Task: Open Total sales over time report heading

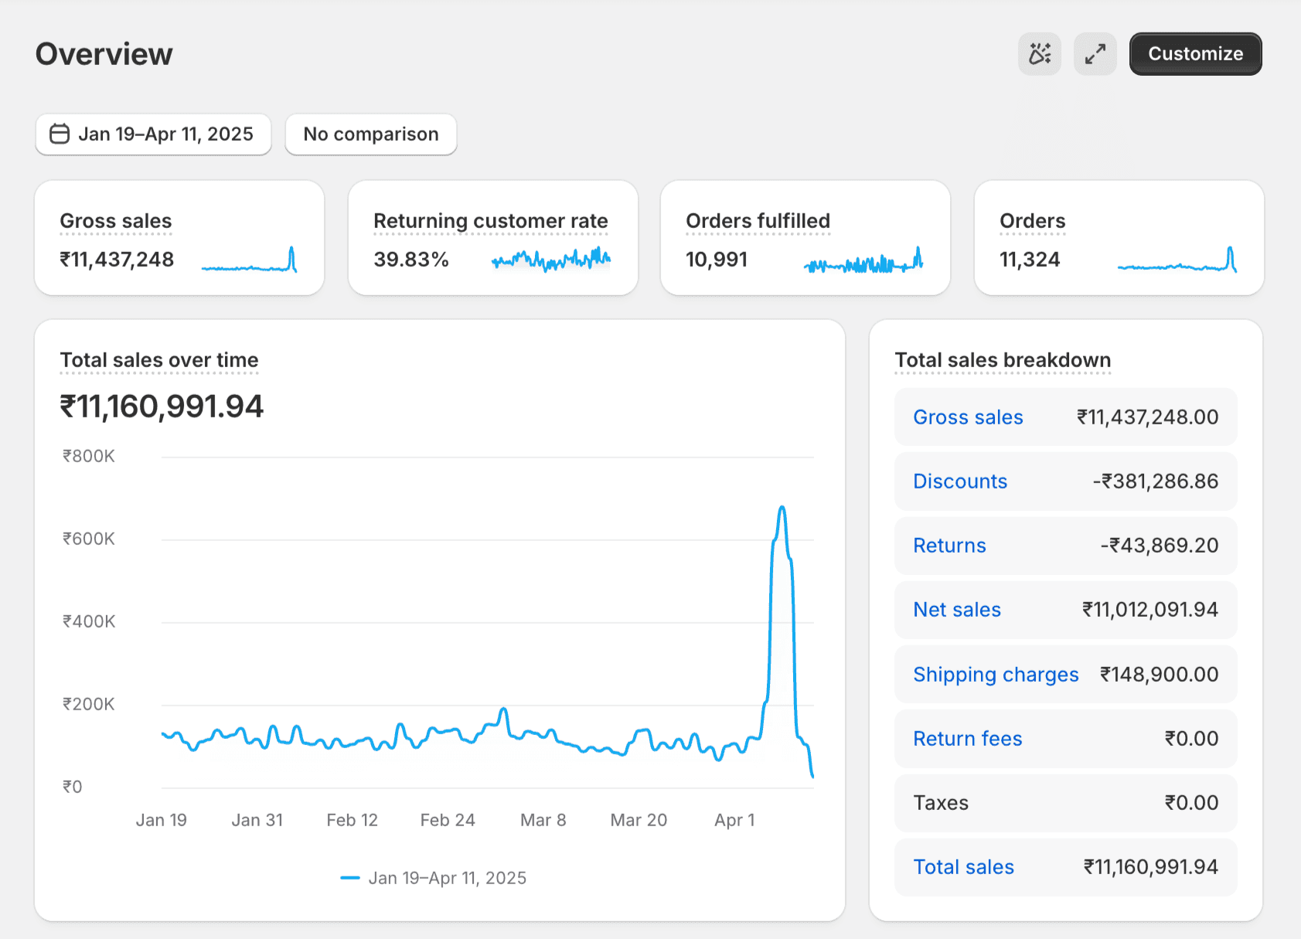Action: pos(159,360)
